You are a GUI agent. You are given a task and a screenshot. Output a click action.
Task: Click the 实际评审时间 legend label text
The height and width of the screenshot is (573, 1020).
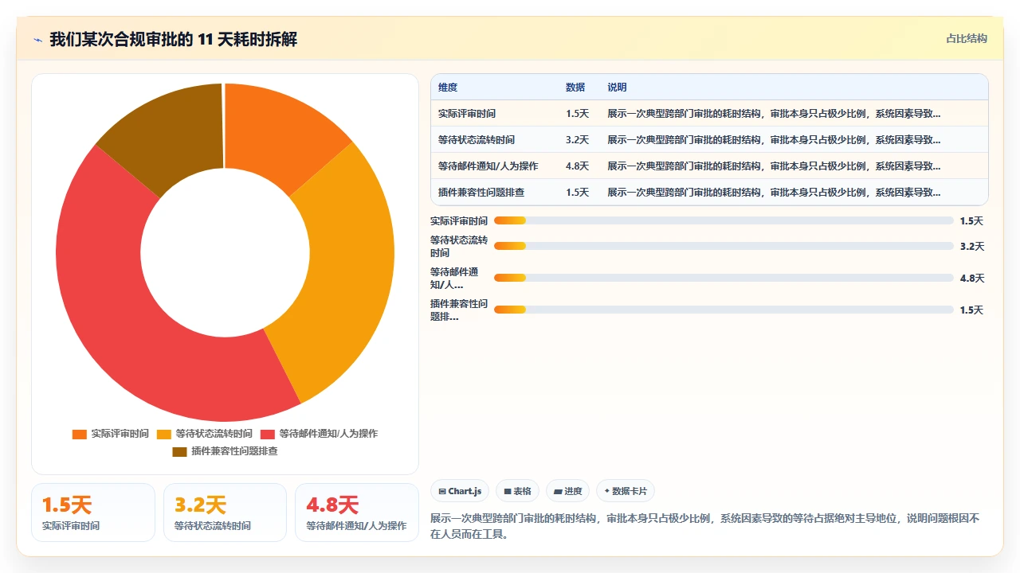tap(120, 434)
